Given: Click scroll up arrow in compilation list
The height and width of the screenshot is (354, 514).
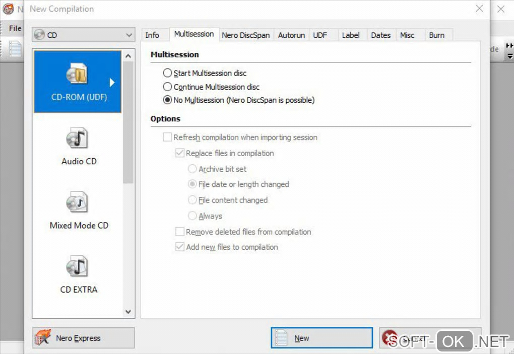Looking at the screenshot, I should pos(128,56).
